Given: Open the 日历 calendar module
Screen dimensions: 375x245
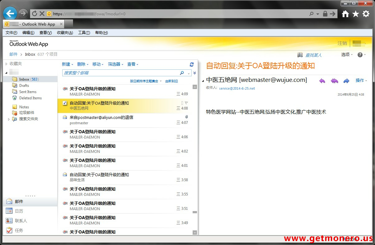Looking at the screenshot, I should pyautogui.click(x=19, y=211).
